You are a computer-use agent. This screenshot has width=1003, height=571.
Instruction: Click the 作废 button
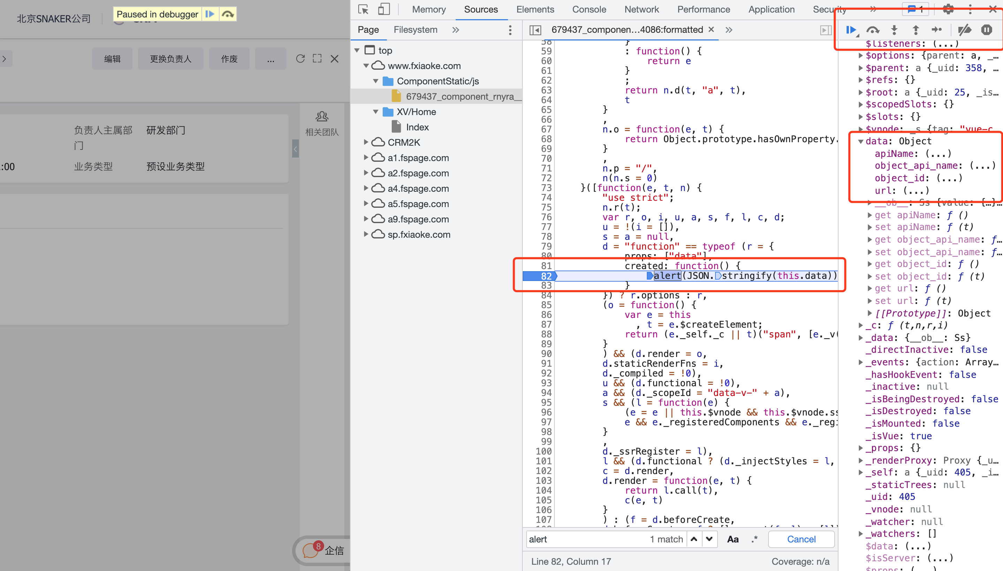point(229,59)
